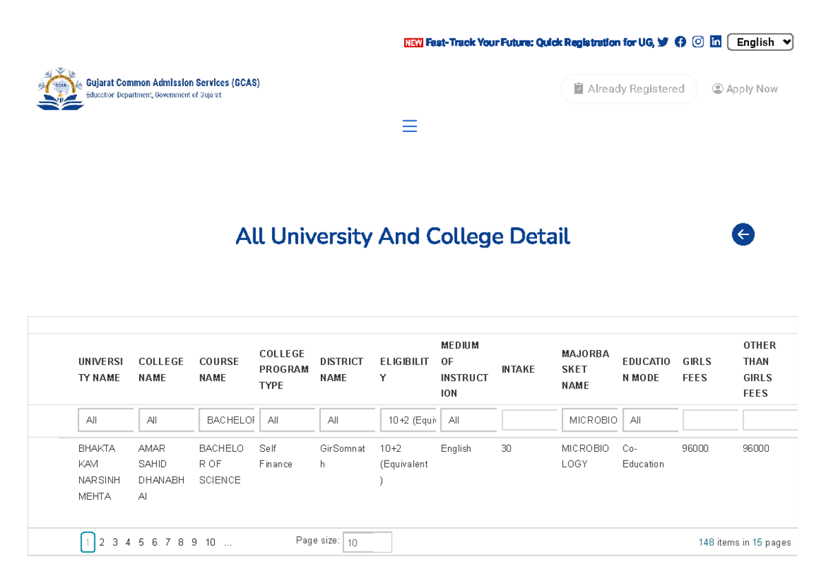The width and height of the screenshot is (826, 583).
Task: Open the Medium of Instruction filter dropdown
Action: [469, 420]
